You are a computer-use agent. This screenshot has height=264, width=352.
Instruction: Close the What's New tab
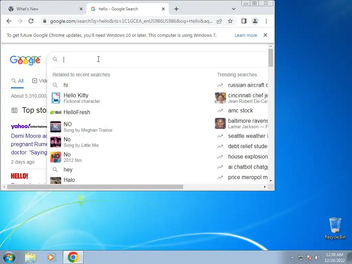(81, 9)
